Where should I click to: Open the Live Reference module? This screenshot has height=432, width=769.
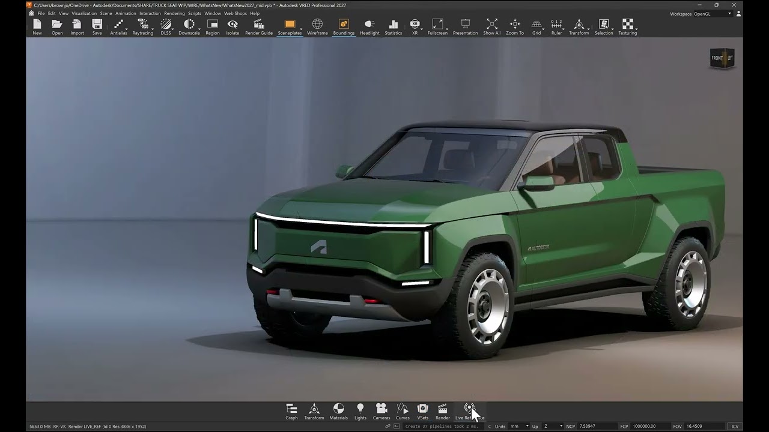pyautogui.click(x=470, y=412)
